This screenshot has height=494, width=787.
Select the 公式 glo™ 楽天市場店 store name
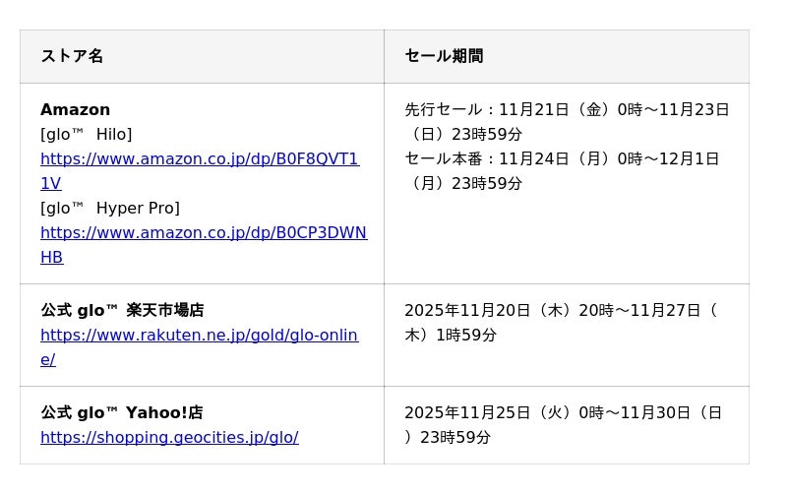tap(122, 311)
